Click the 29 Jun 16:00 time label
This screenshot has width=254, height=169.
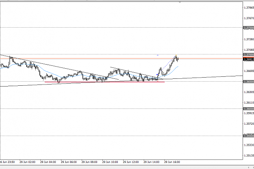tap(172, 162)
